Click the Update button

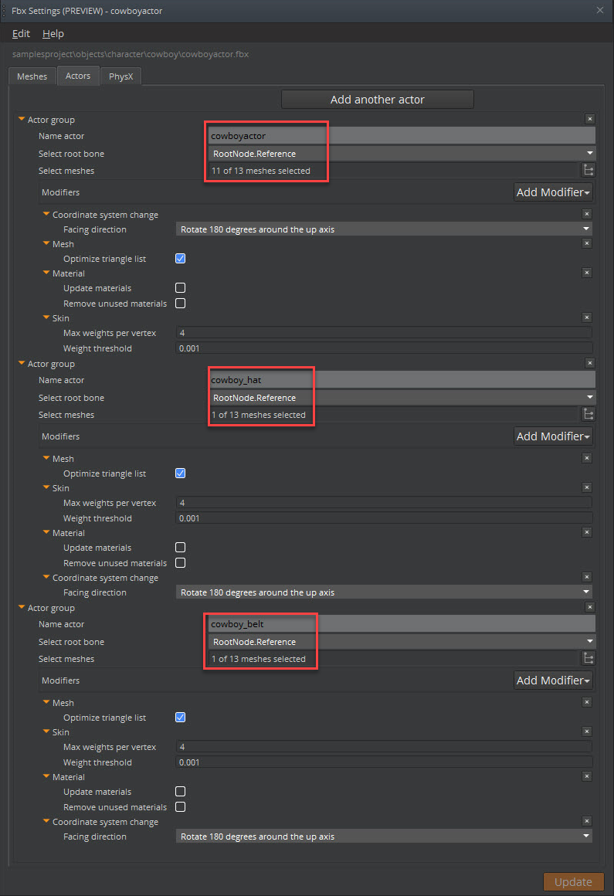pyautogui.click(x=573, y=882)
